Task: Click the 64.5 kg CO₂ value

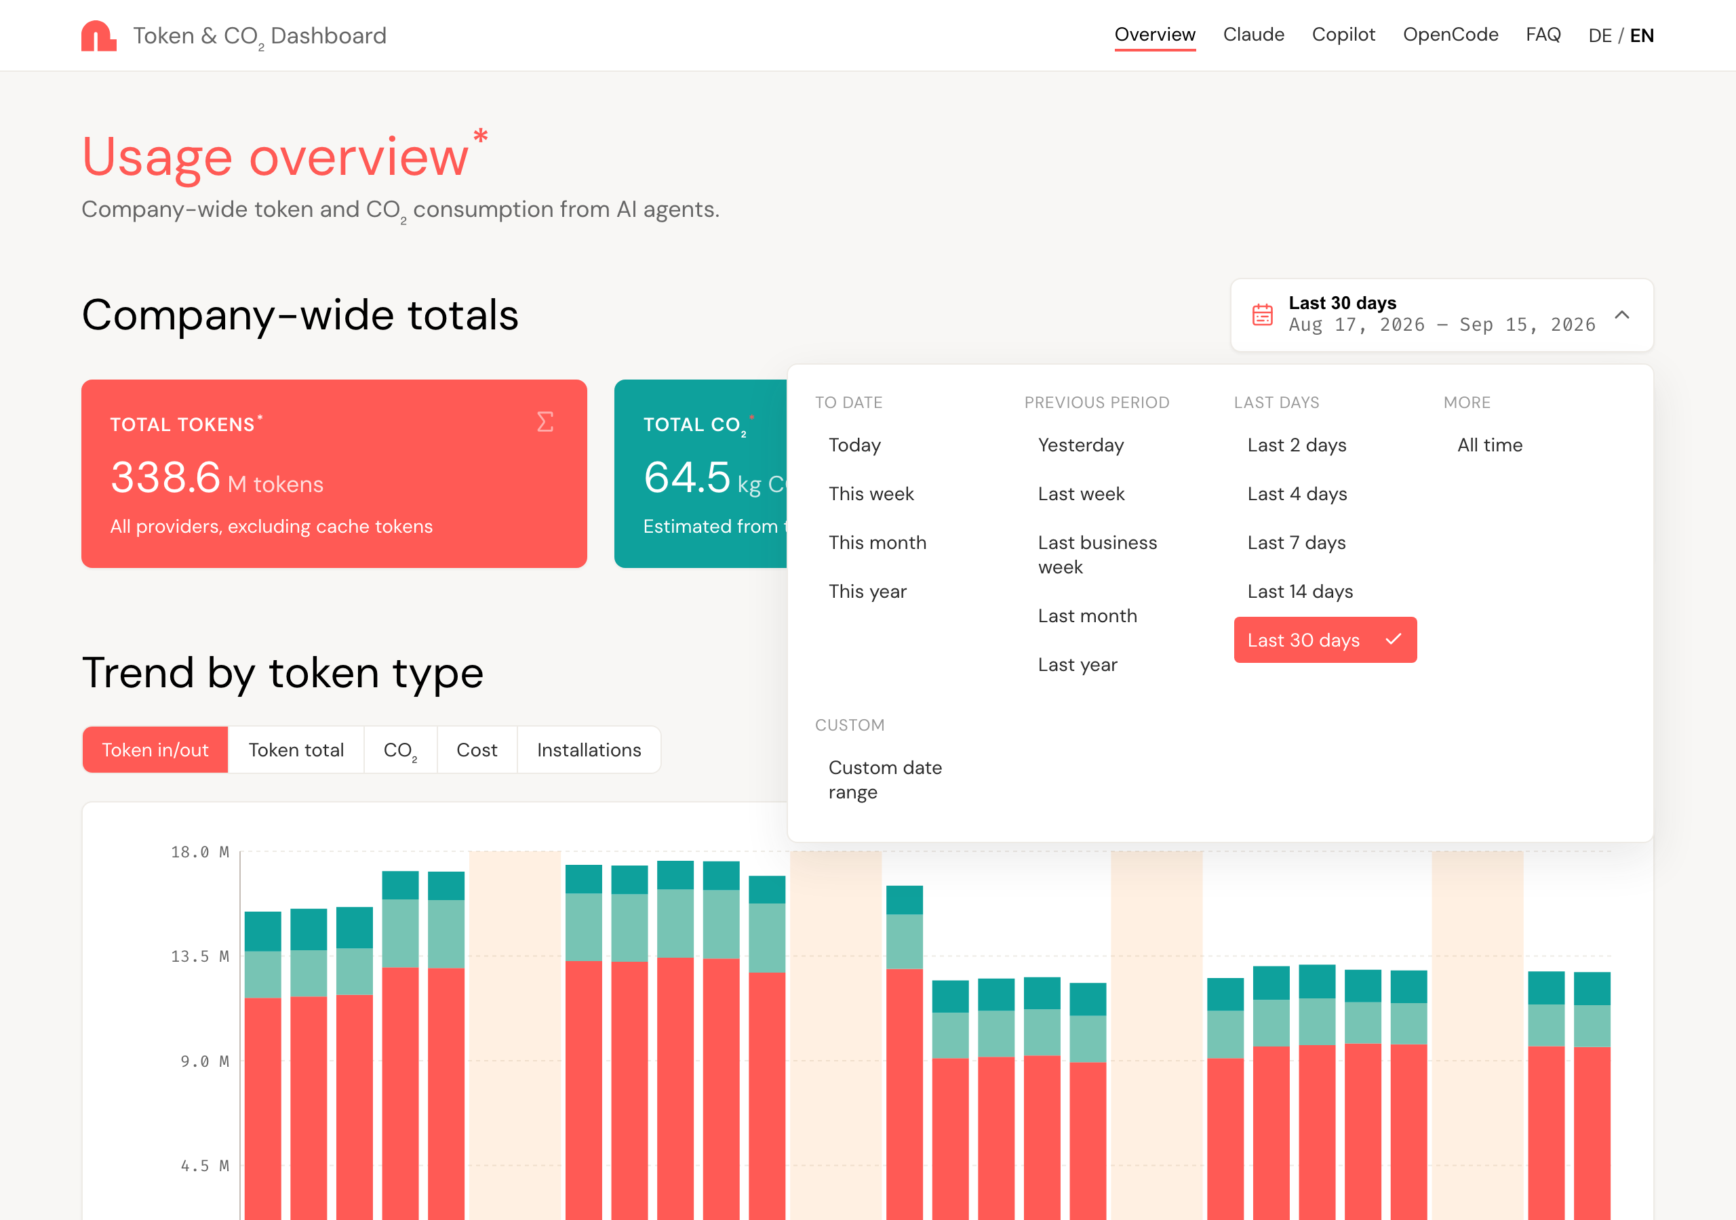Action: (x=715, y=479)
